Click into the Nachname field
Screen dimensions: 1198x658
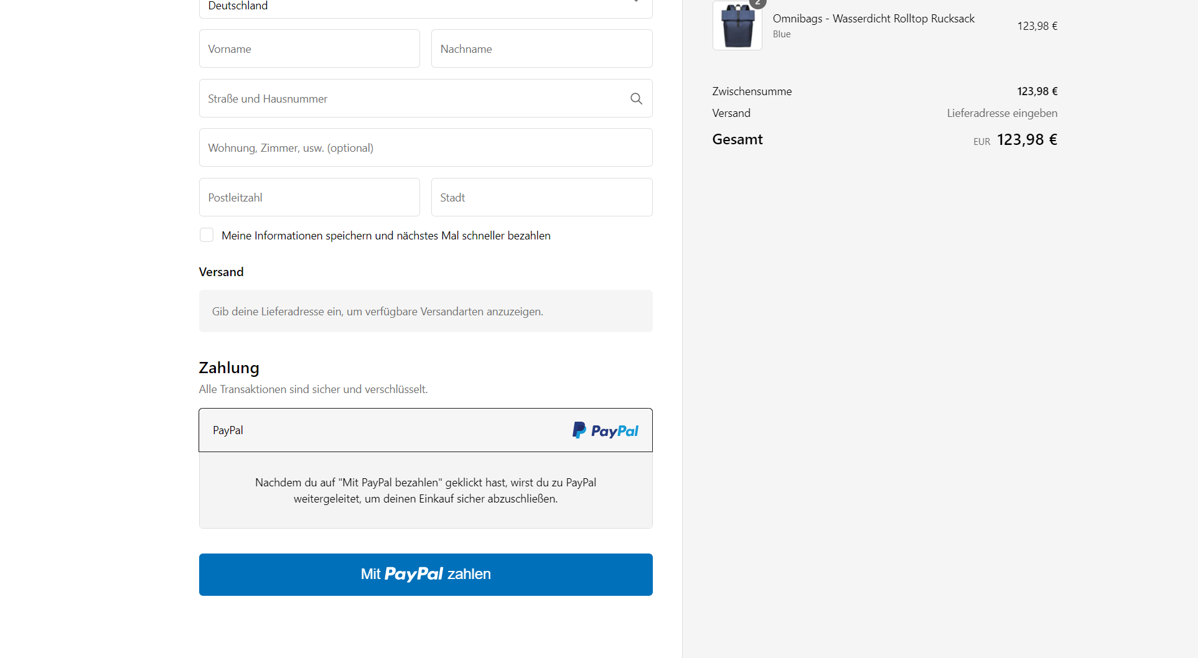click(x=541, y=49)
